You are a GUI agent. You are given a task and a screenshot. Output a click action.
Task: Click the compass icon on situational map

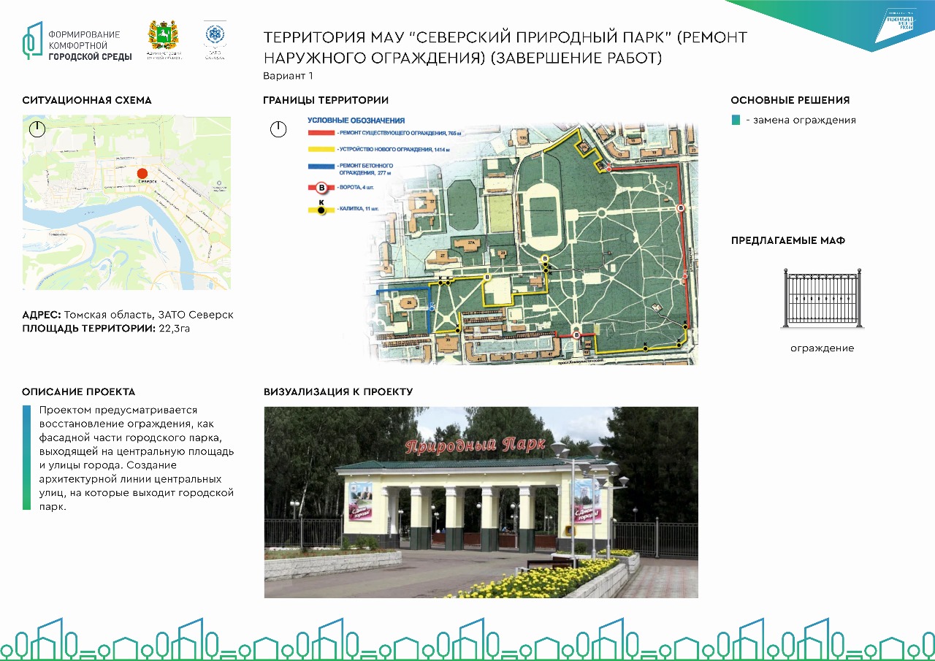[x=38, y=129]
